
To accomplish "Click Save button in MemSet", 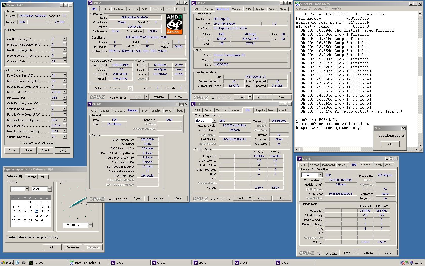I will point(29,150).
